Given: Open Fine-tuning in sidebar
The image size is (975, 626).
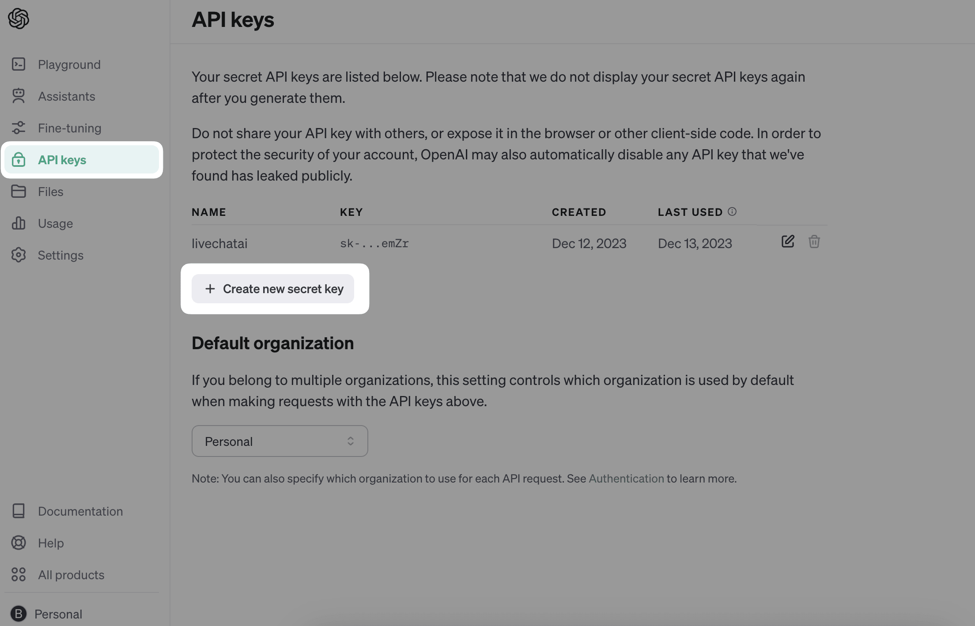Looking at the screenshot, I should [82, 128].
